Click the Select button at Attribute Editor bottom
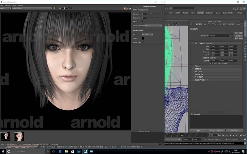This screenshot has height=154, width=247. [198, 131]
